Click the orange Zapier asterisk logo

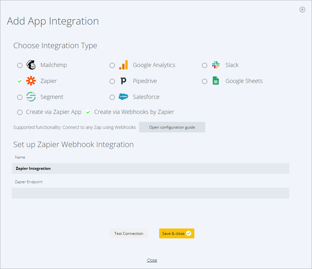point(31,81)
